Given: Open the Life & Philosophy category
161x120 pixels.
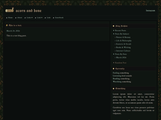Looking at the screenshot, I should (x=124, y=41).
